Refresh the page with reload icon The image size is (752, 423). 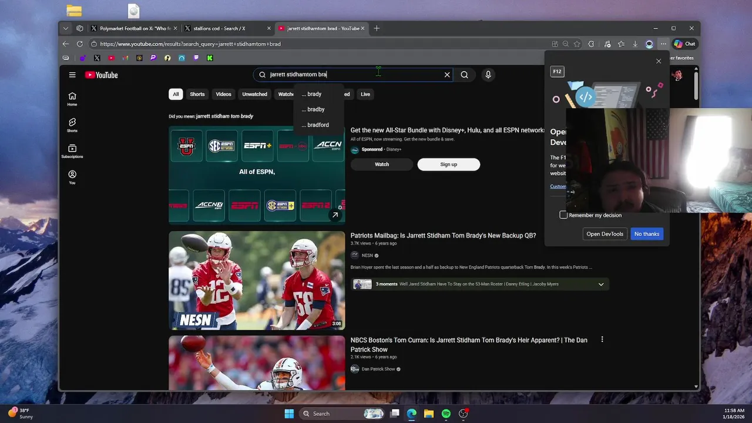point(80,43)
